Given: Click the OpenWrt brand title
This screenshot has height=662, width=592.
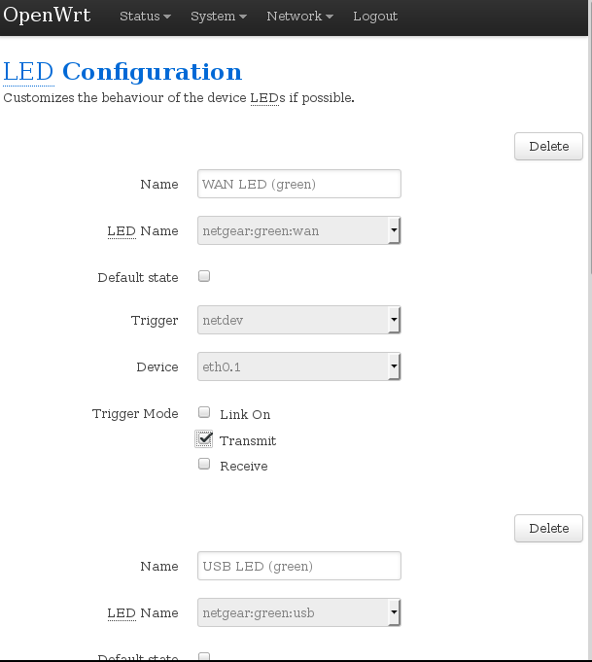Looking at the screenshot, I should [x=47, y=16].
